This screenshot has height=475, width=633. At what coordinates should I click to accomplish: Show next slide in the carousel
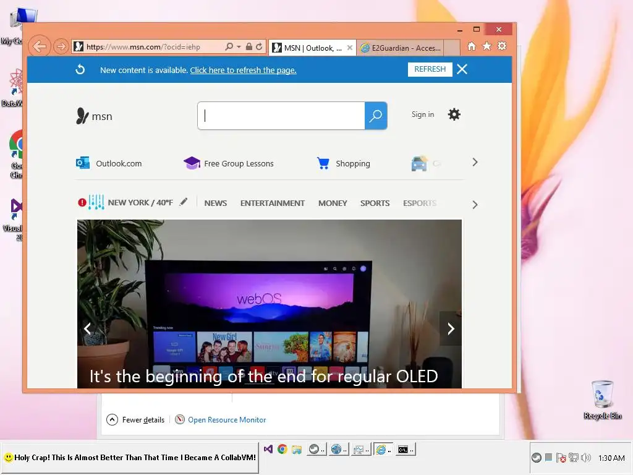click(451, 329)
